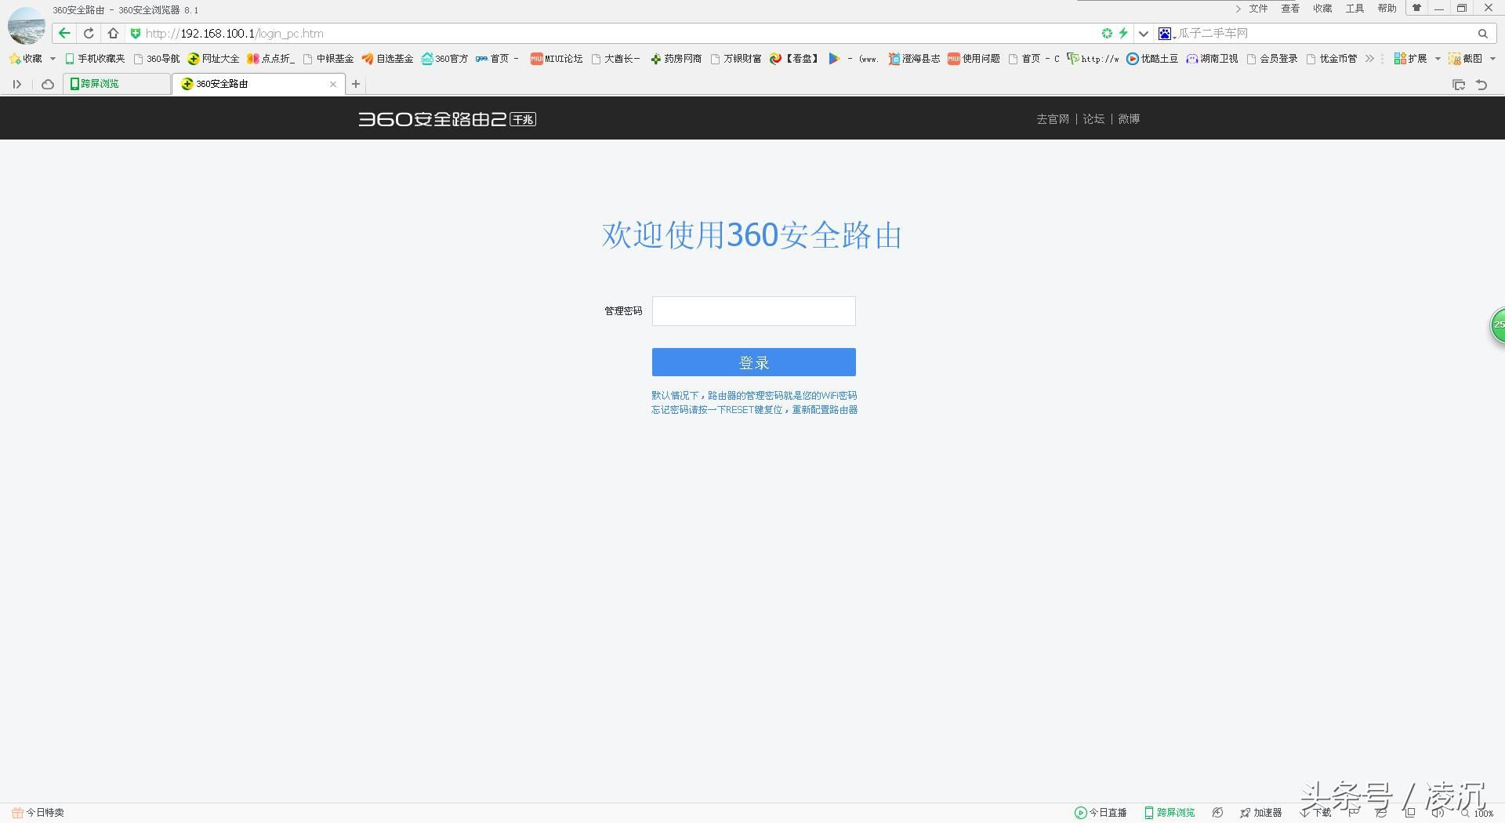Open 网址大全 bookmark
The height and width of the screenshot is (823, 1505).
coord(213,58)
